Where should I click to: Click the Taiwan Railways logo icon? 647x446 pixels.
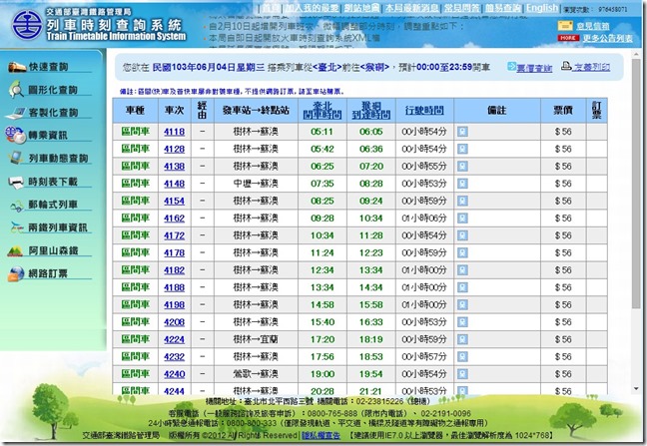(x=27, y=25)
